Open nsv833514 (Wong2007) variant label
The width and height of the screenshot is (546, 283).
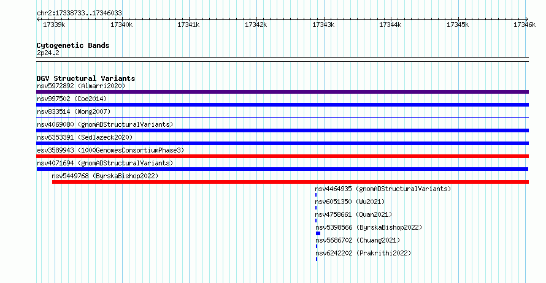coord(74,111)
